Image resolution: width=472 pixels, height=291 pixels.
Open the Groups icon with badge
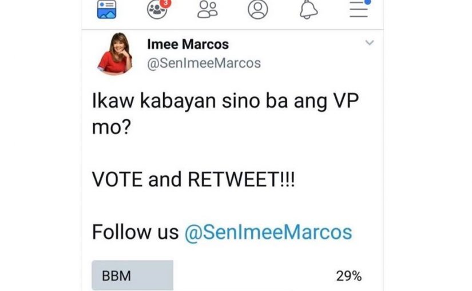[x=158, y=9]
